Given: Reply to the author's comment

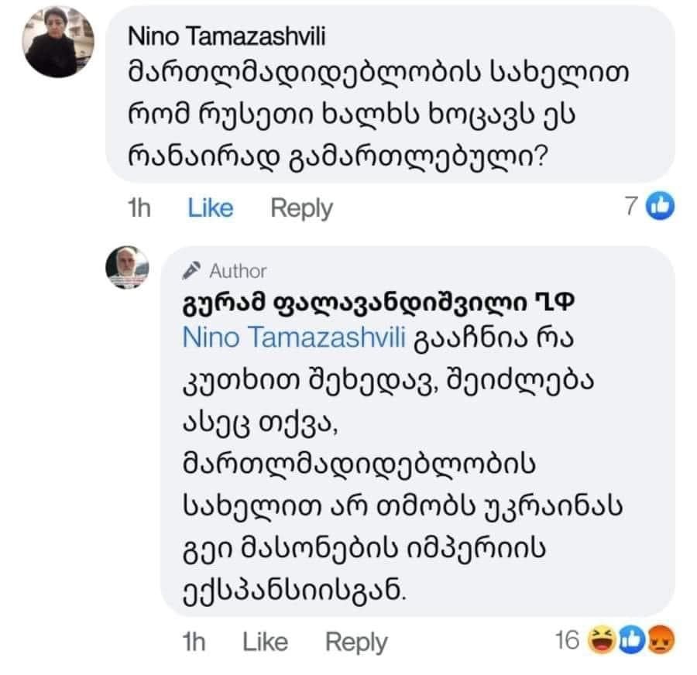Looking at the screenshot, I should [x=356, y=641].
